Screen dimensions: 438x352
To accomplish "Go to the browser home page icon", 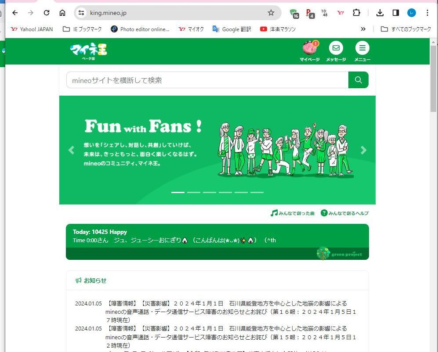I will [x=62, y=13].
